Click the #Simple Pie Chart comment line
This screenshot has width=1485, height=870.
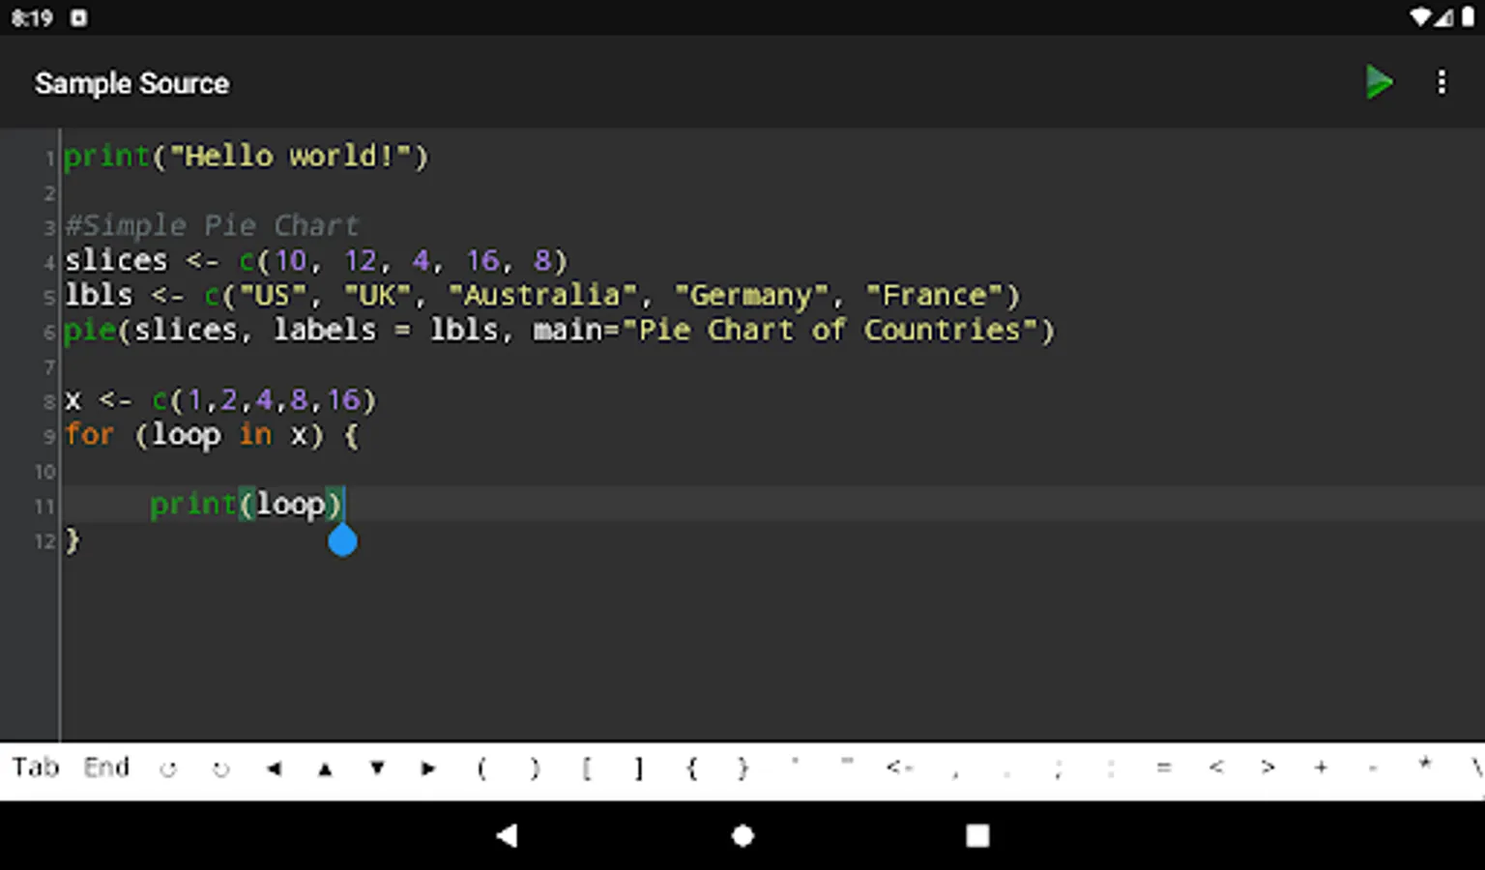click(x=212, y=225)
